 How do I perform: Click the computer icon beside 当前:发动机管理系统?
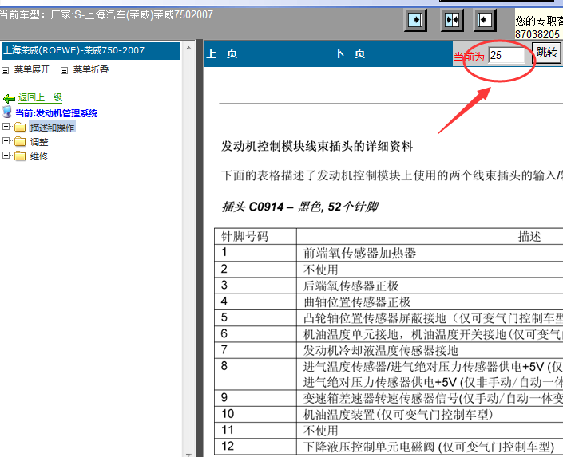pyautogui.click(x=7, y=112)
